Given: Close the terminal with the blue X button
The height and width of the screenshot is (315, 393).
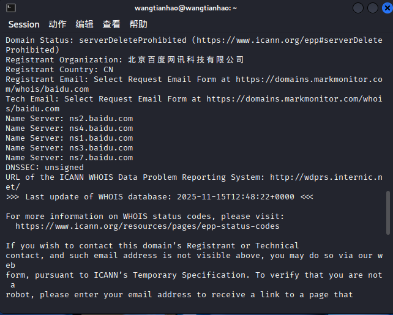Looking at the screenshot, I should tap(384, 8).
